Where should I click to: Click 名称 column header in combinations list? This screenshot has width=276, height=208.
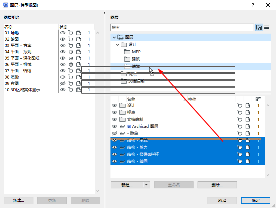click(x=8, y=27)
